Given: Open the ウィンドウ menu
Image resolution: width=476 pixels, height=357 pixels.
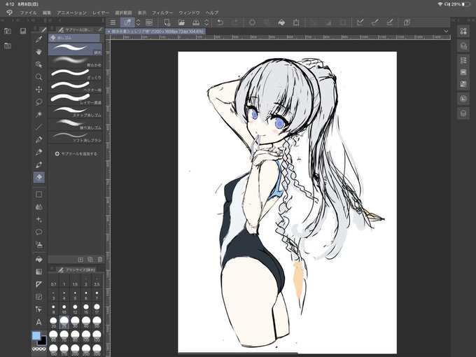Looking at the screenshot, I should 189,13.
